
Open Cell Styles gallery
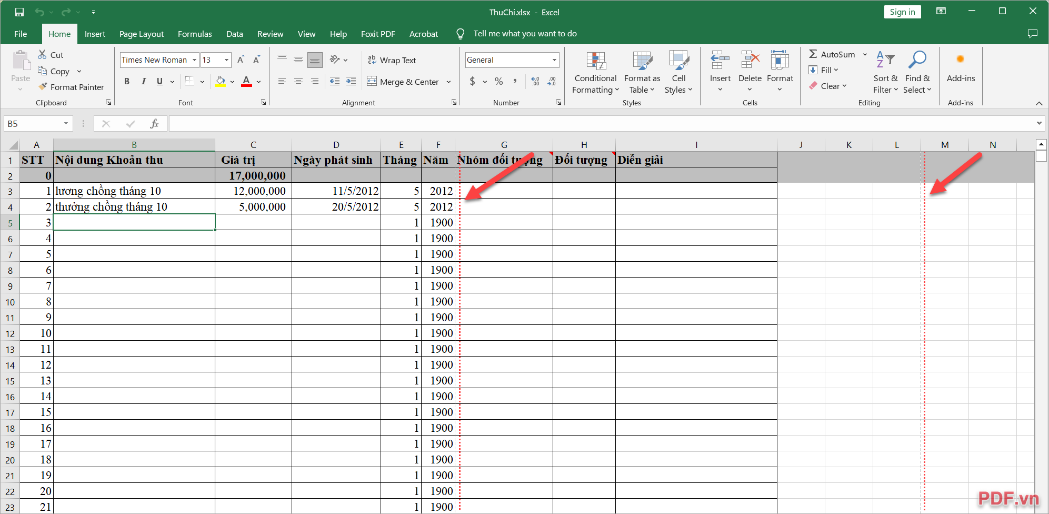(x=678, y=73)
